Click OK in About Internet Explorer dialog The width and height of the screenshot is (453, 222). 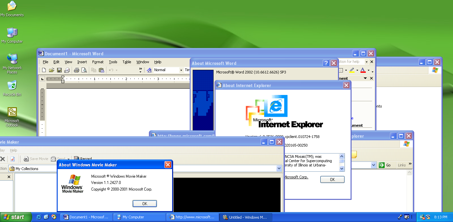click(332, 179)
